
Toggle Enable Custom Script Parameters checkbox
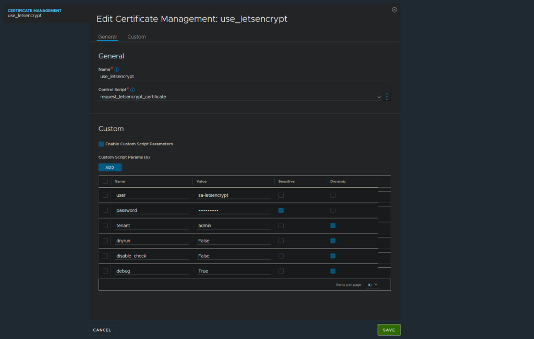101,144
